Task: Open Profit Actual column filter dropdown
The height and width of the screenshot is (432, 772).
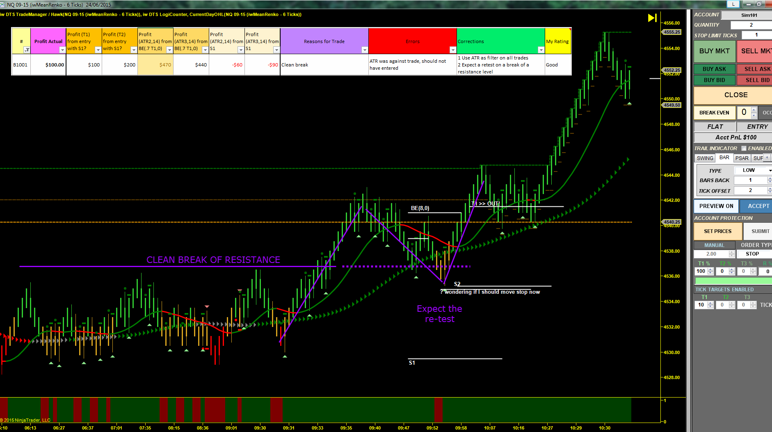Action: pyautogui.click(x=62, y=50)
